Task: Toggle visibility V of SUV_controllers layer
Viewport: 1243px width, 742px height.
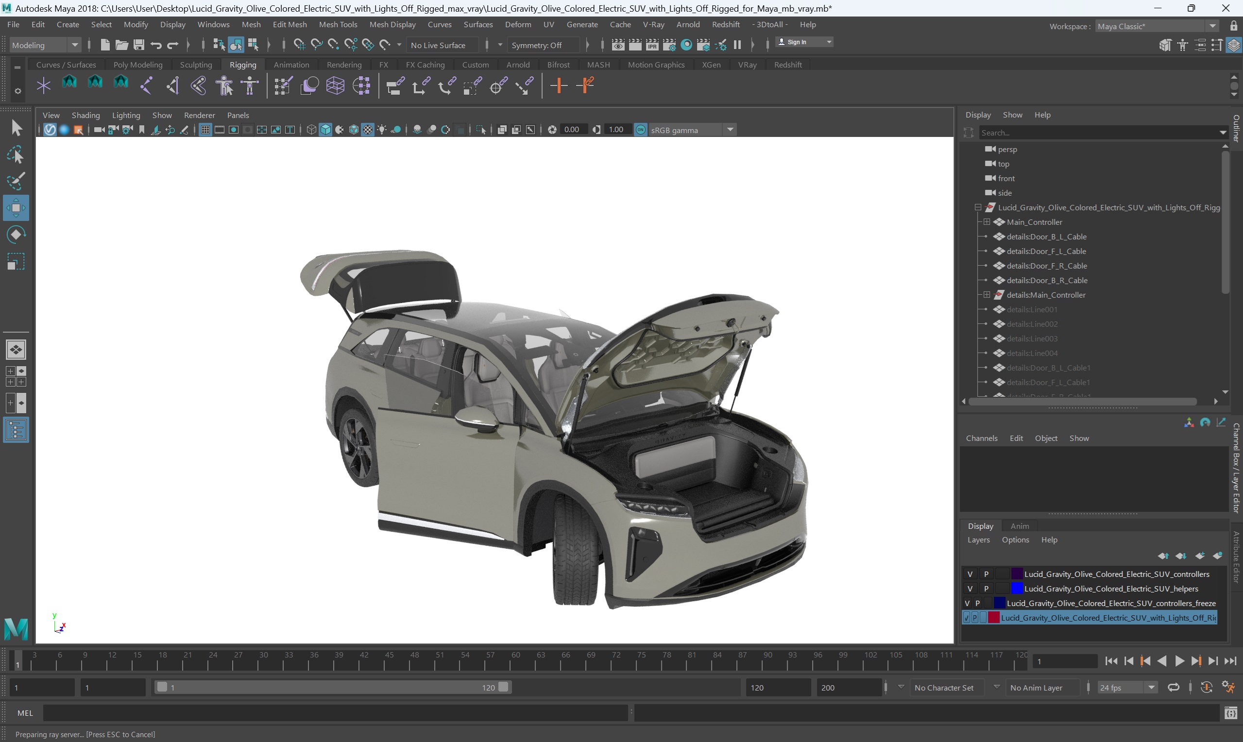Action: (x=970, y=574)
